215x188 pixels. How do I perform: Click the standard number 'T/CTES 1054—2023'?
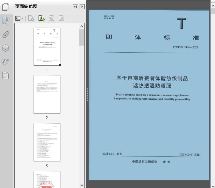(x=185, y=47)
